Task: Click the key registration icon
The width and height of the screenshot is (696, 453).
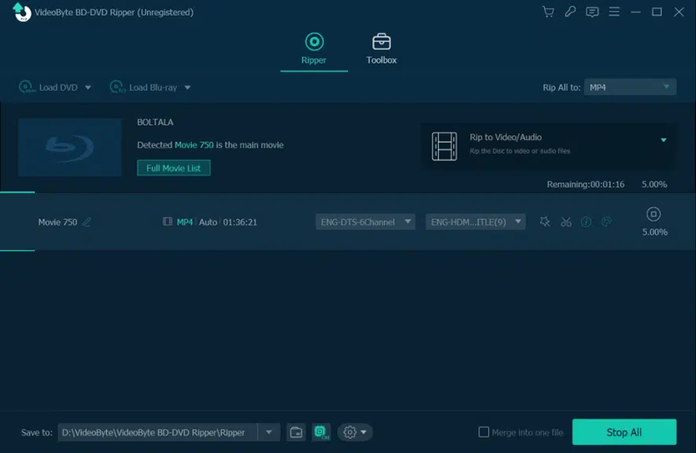Action: 570,12
